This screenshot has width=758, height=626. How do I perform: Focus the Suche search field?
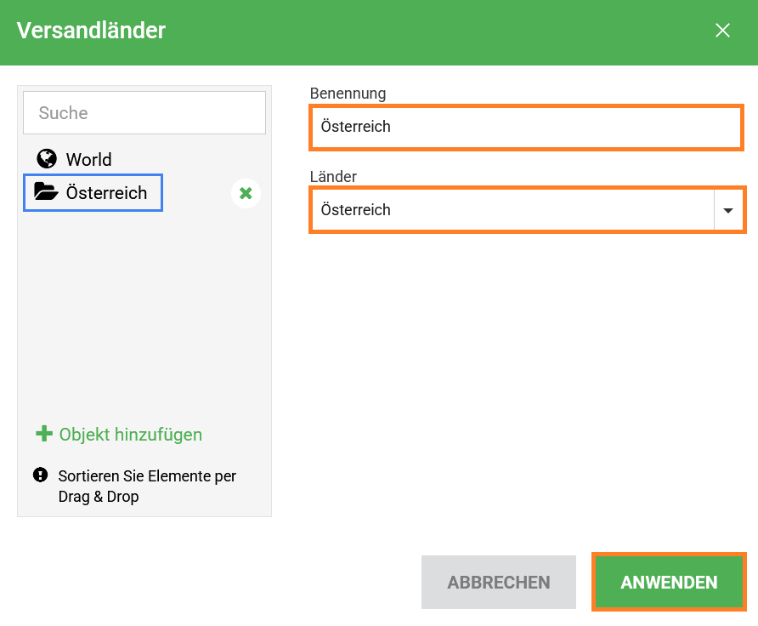point(144,113)
